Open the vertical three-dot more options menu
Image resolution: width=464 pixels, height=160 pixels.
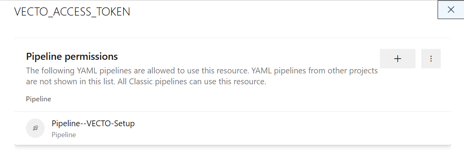point(431,59)
